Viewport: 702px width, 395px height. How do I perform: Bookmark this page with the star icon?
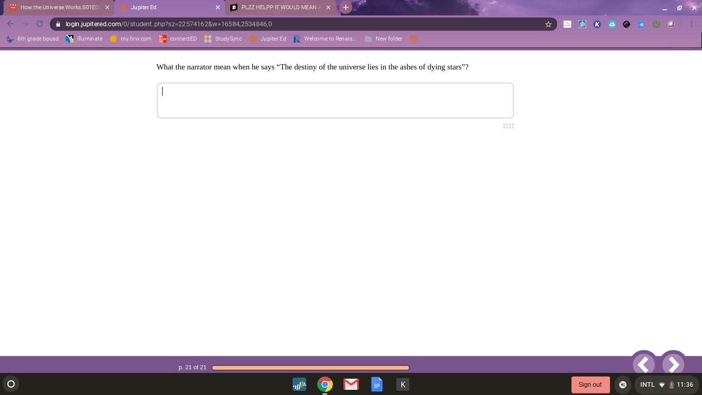coord(548,24)
